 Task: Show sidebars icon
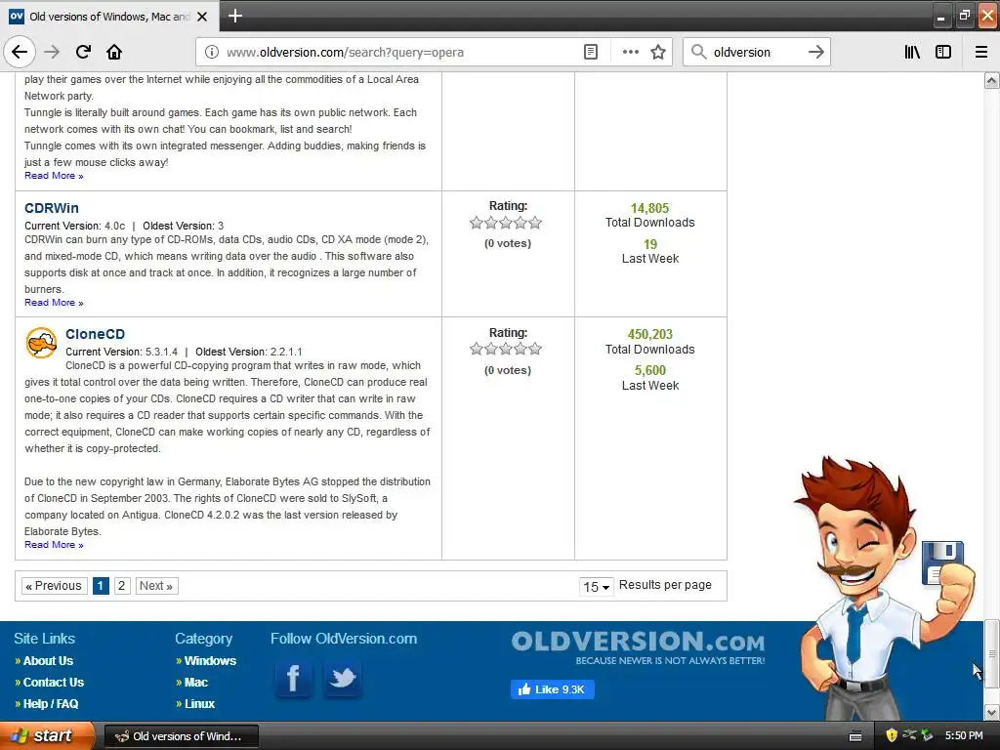point(943,52)
